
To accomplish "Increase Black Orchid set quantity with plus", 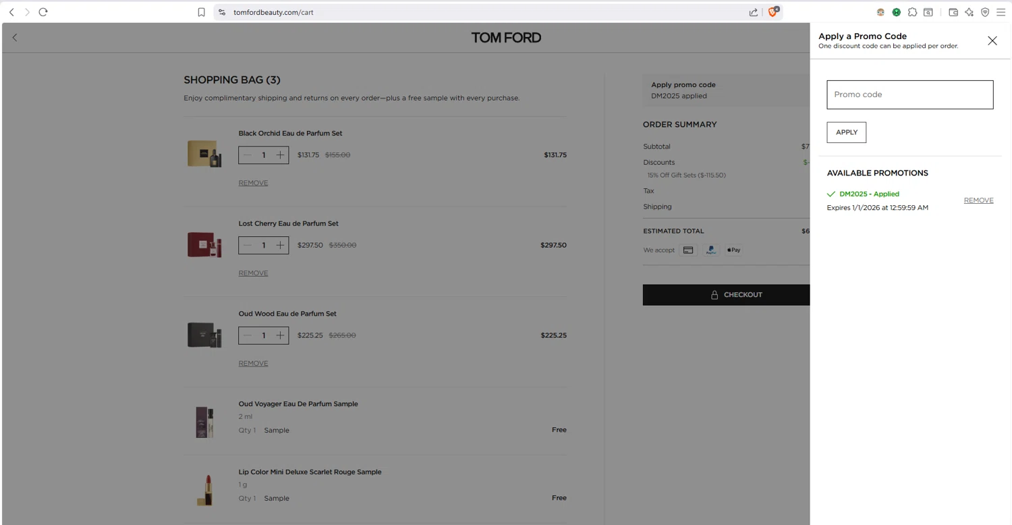I will tap(280, 155).
